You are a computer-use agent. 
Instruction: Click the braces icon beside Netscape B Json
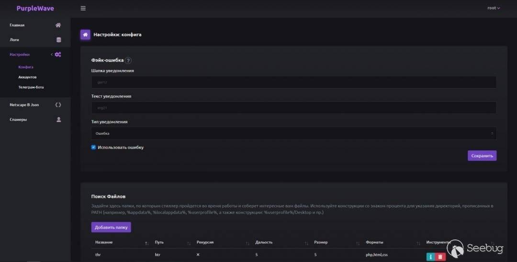pos(58,104)
